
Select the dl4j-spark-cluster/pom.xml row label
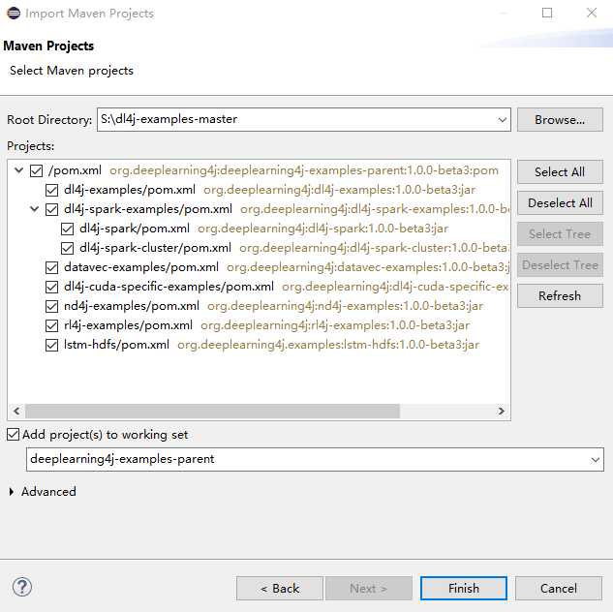155,248
